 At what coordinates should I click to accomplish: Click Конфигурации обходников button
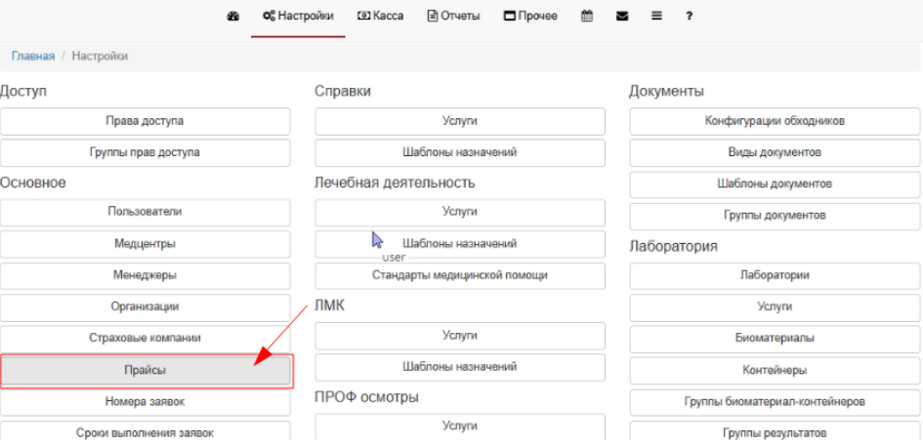point(775,121)
